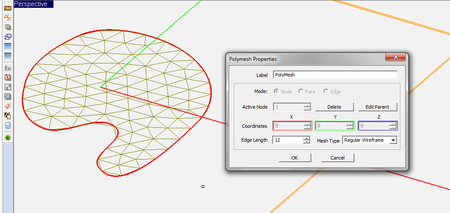Click the orange checkmark validation icon
This screenshot has height=213, width=450.
click(x=7, y=106)
